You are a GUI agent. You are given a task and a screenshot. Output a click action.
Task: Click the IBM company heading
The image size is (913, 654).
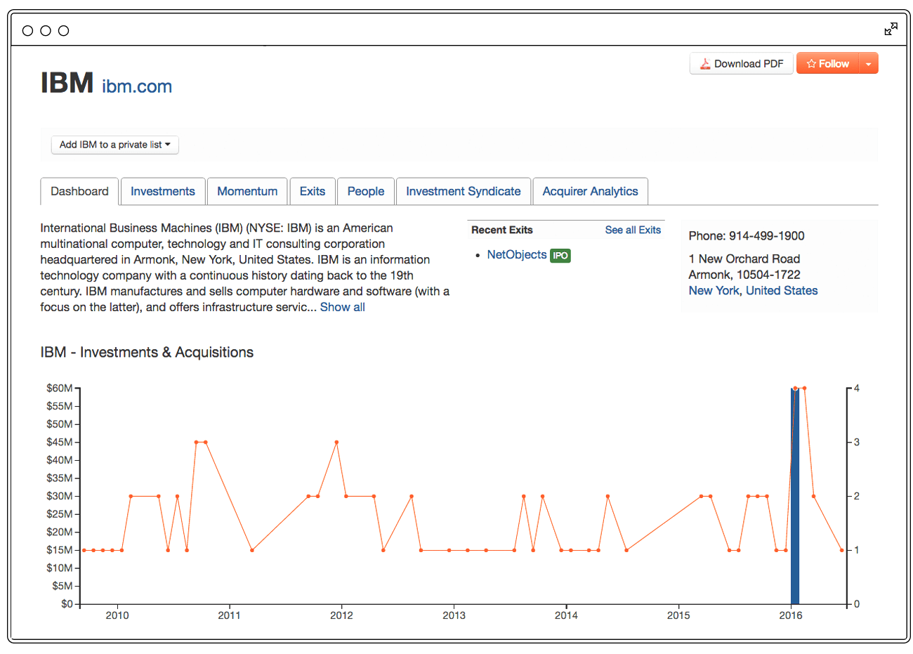(67, 83)
